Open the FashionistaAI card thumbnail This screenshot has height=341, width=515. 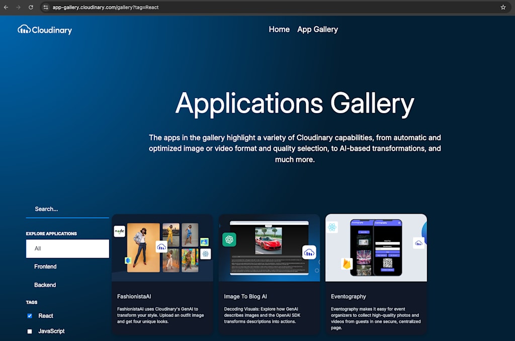pyautogui.click(x=162, y=247)
